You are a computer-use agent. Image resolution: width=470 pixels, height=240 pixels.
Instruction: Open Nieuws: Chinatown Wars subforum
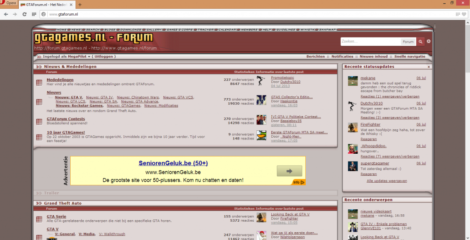[138, 97]
